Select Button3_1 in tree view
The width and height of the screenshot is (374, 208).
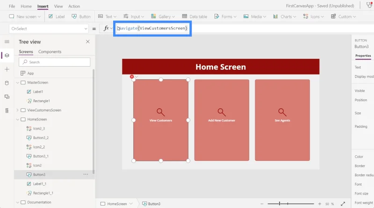[x=41, y=156]
